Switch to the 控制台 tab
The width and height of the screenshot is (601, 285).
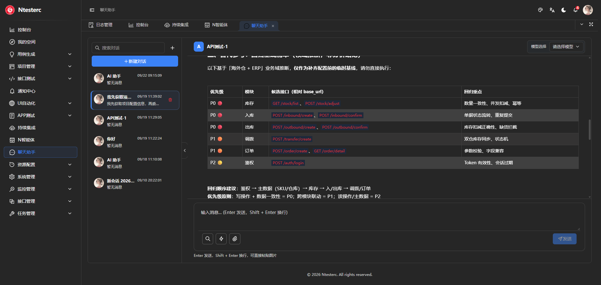138,25
